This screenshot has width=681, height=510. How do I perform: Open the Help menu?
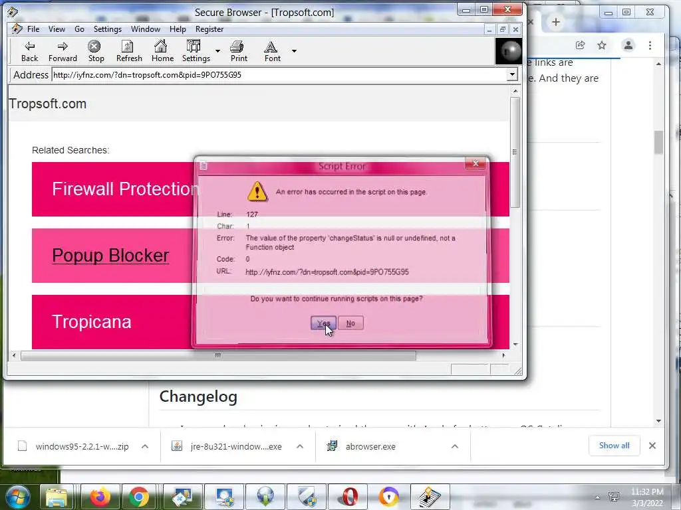pyautogui.click(x=178, y=29)
